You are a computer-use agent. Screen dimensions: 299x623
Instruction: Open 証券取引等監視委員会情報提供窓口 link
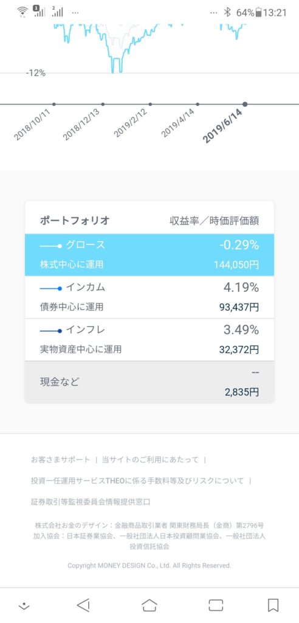[x=91, y=502]
